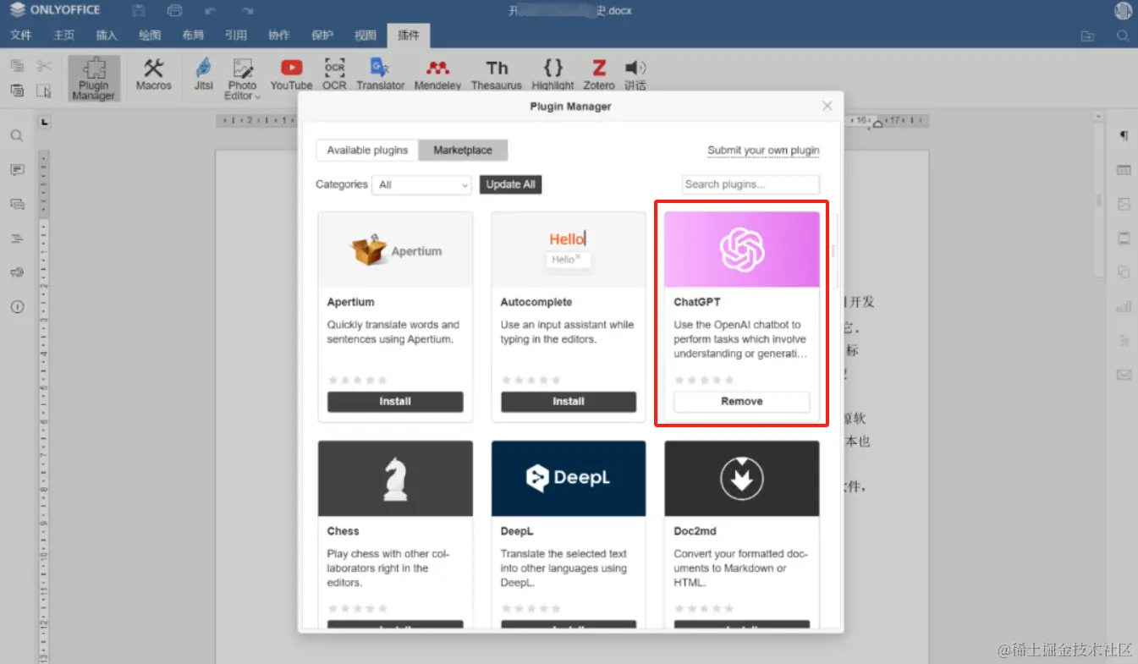1138x664 pixels.
Task: Open mail merge settings envelope icon
Action: click(1124, 375)
